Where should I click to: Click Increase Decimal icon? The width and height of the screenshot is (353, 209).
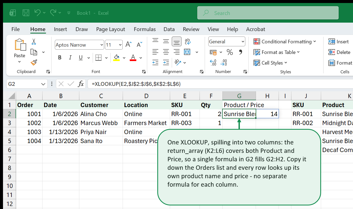(213, 63)
